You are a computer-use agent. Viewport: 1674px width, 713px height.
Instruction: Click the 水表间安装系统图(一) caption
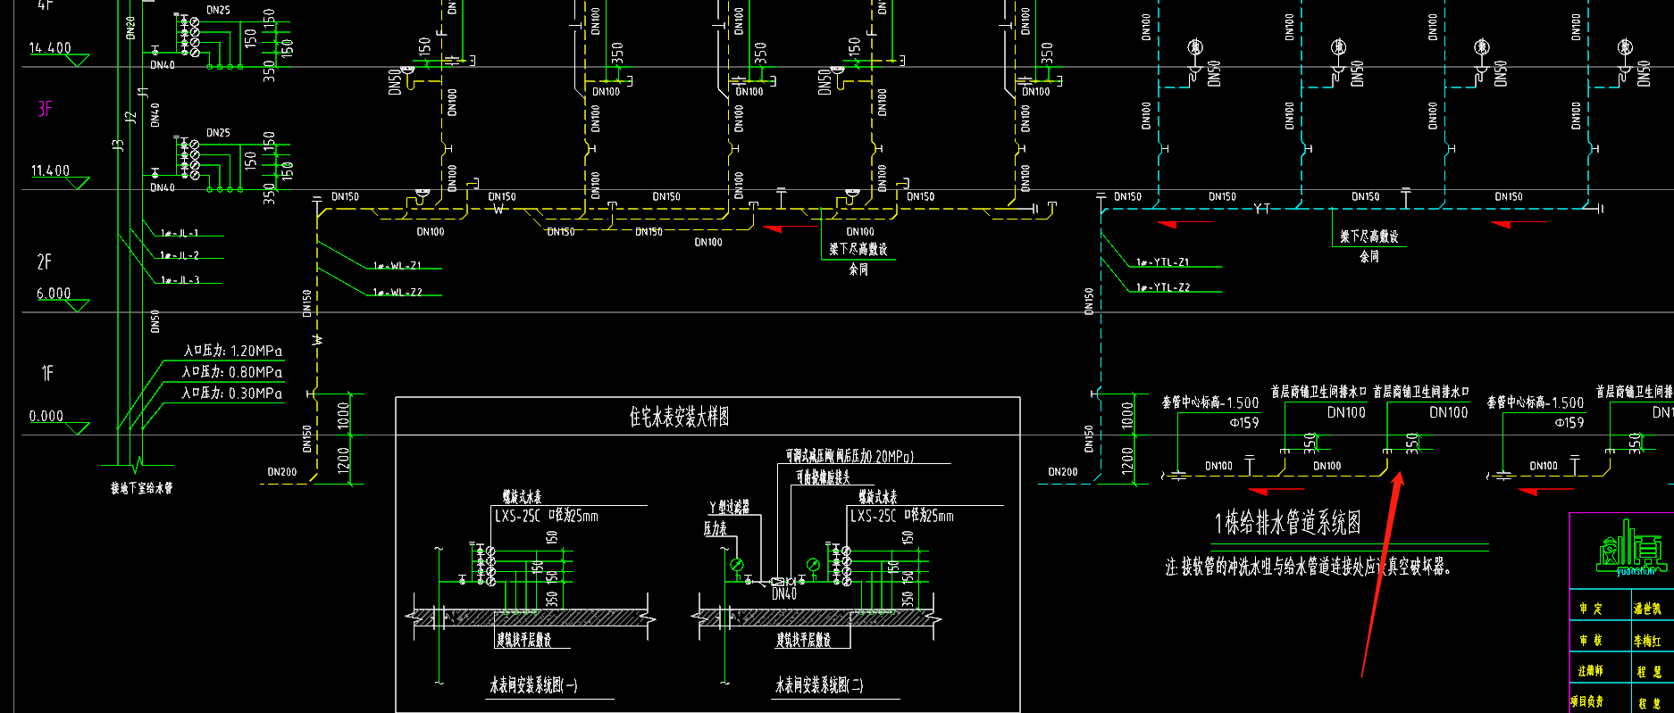point(533,685)
